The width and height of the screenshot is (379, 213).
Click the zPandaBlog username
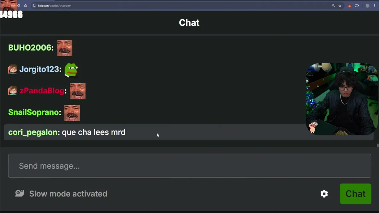point(42,91)
